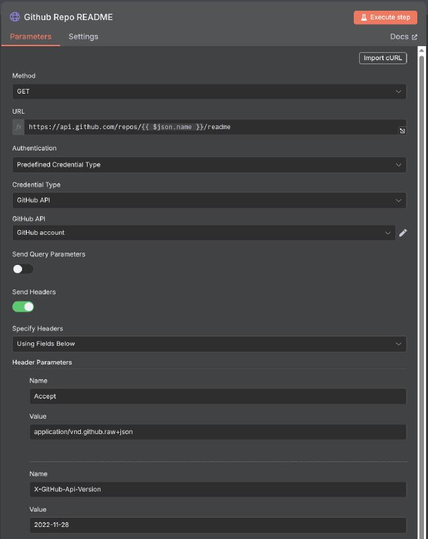Click the Execute step button
Image resolution: width=428 pixels, height=539 pixels.
pyautogui.click(x=385, y=17)
